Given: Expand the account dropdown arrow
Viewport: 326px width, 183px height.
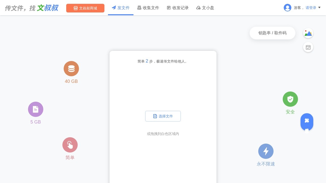Looking at the screenshot, I should (x=319, y=8).
